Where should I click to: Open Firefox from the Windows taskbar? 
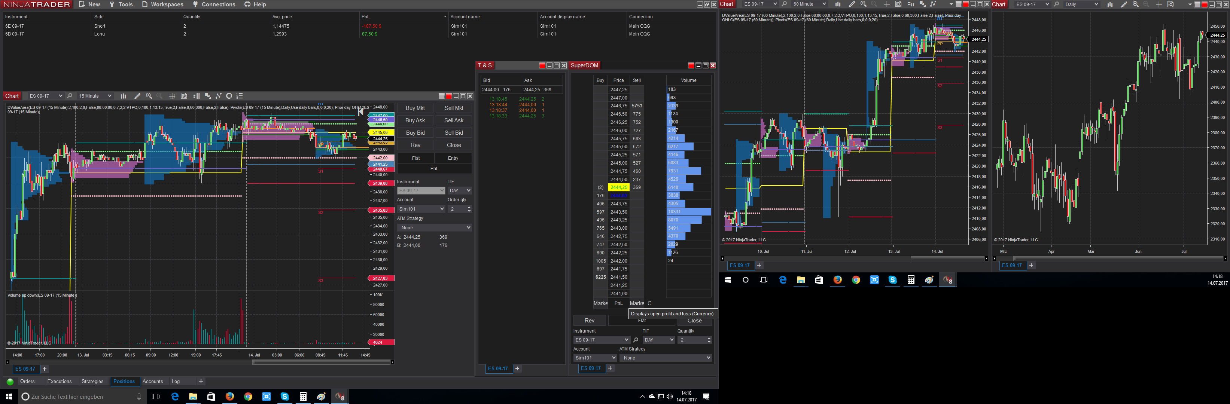tap(230, 397)
